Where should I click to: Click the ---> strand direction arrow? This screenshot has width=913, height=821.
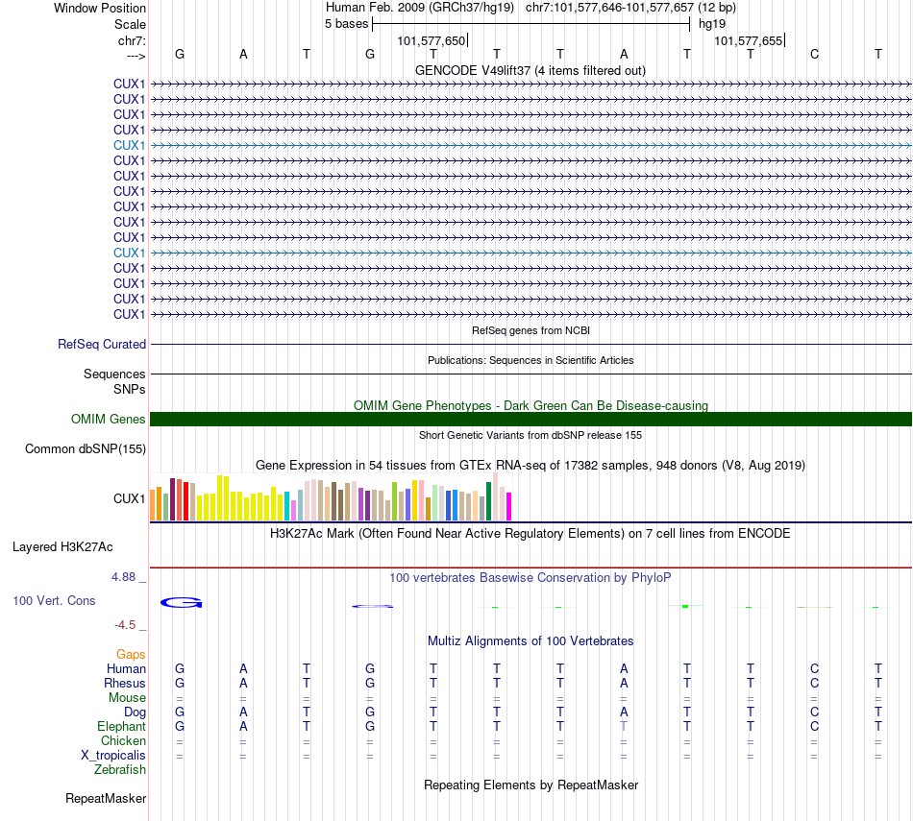(x=136, y=56)
